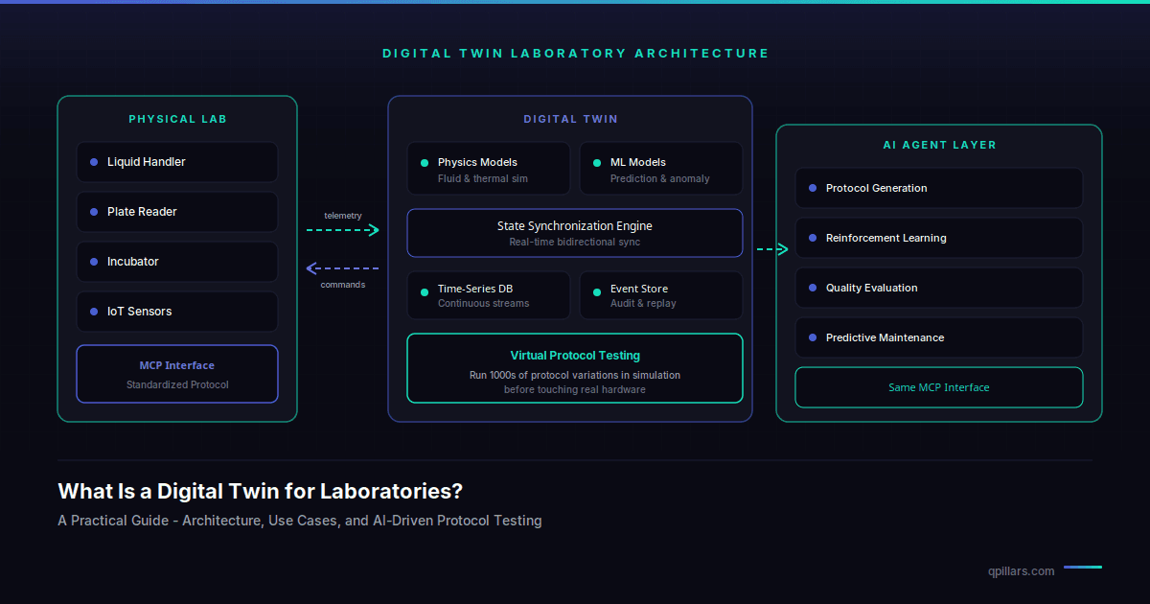The image size is (1150, 604).
Task: Select the ML Models indicator icon
Action: (x=597, y=162)
